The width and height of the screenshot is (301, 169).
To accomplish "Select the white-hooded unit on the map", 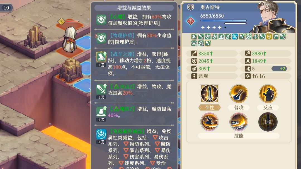I will [69, 39].
